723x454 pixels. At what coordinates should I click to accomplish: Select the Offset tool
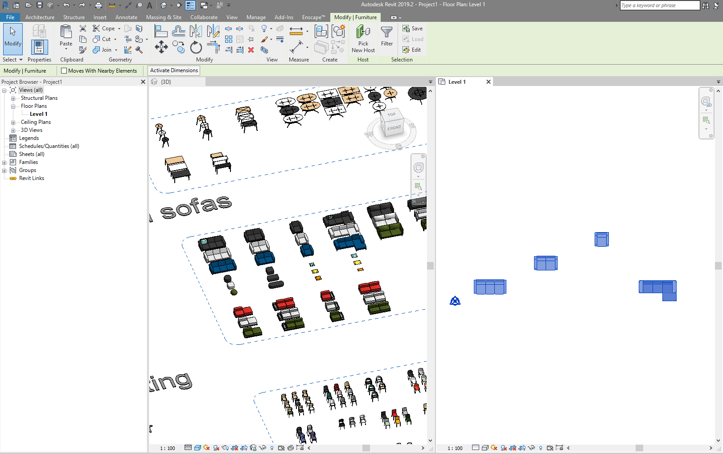coord(178,31)
